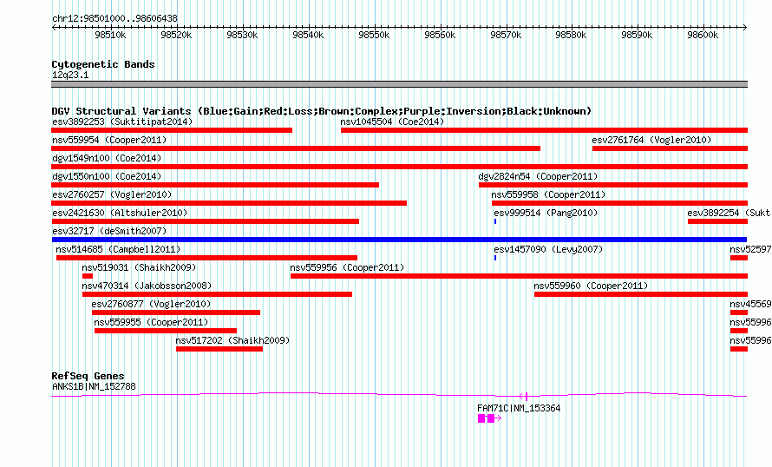The image size is (772, 467).
Task: Click the 98520k ruler position label
Action: point(176,35)
